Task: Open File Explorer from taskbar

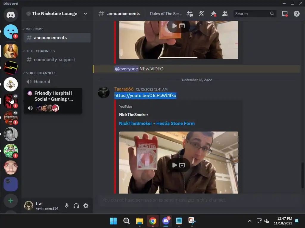Action: click(140, 221)
